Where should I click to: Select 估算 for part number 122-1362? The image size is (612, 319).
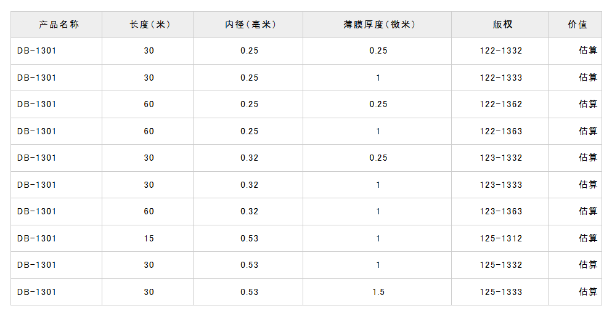[588, 104]
